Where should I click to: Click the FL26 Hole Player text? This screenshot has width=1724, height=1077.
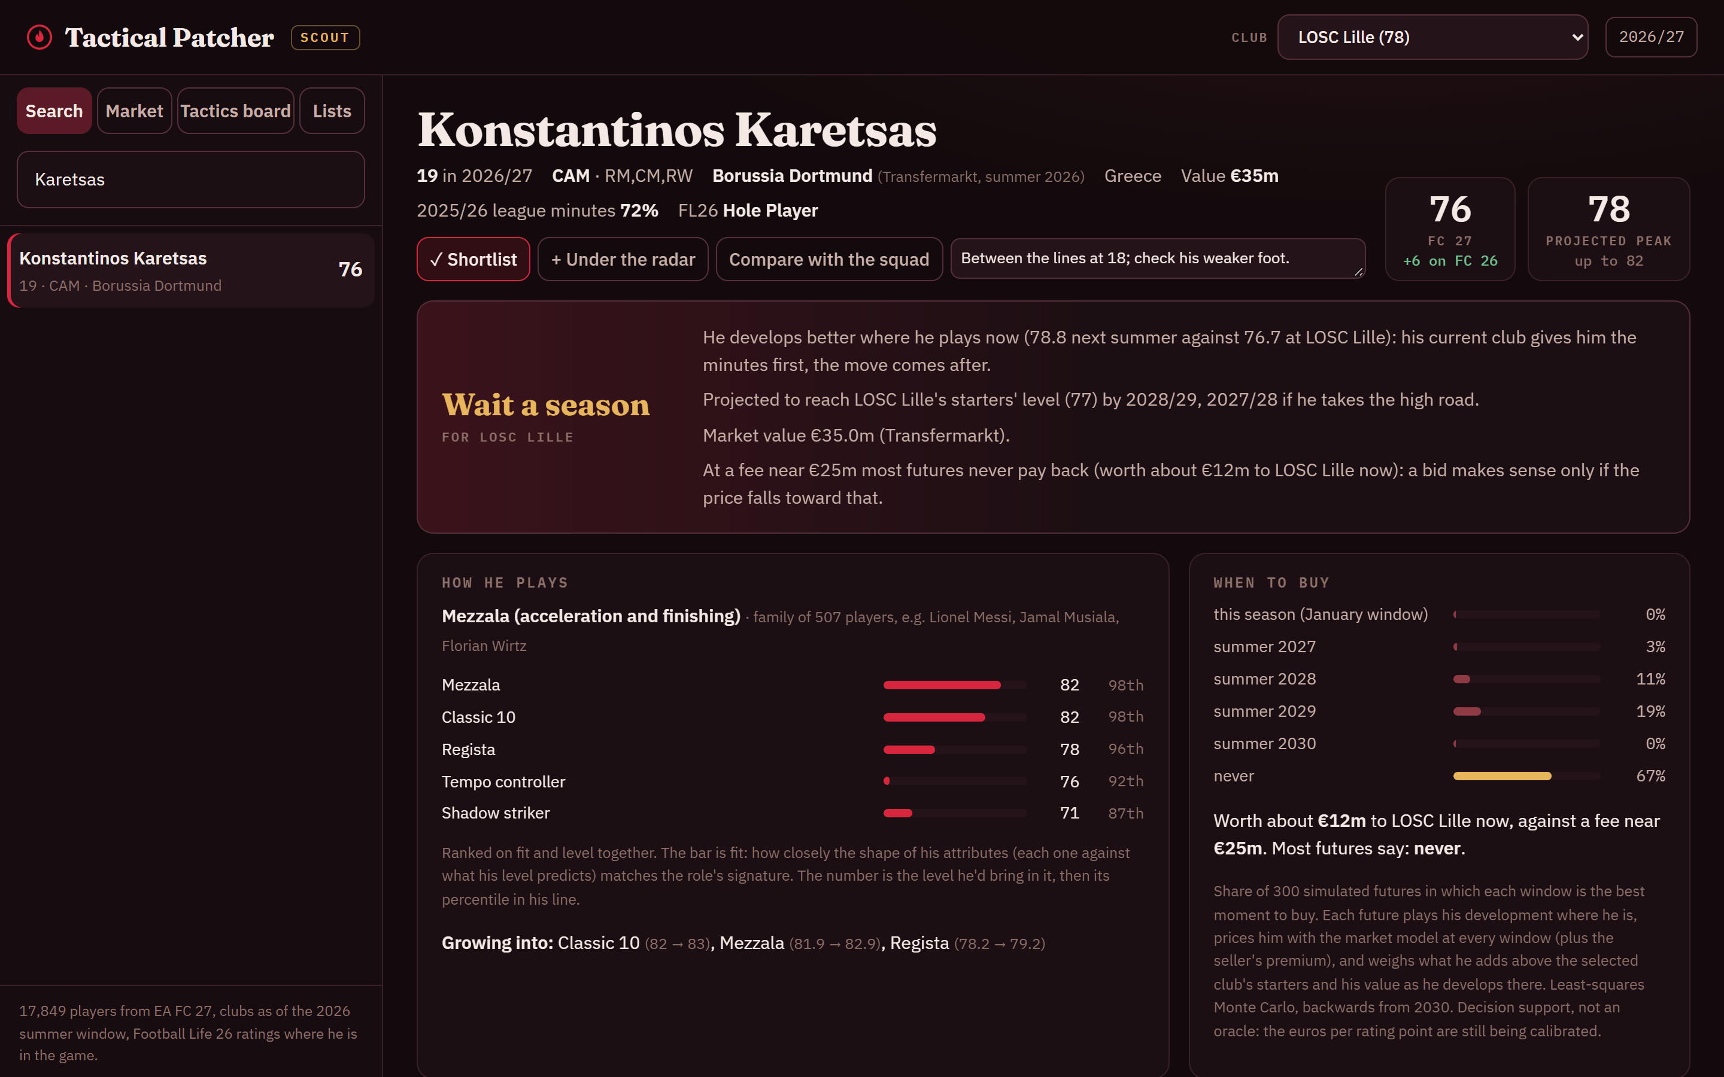[x=747, y=211]
